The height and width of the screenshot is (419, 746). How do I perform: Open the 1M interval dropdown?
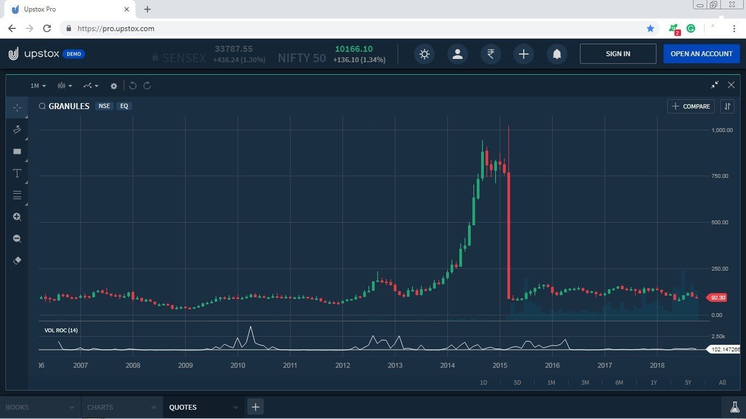click(x=38, y=86)
